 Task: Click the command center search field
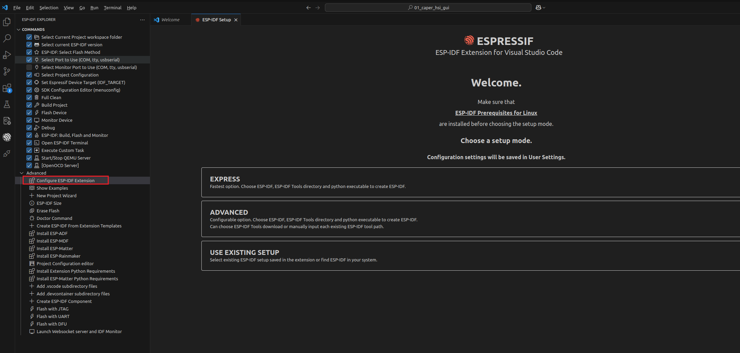point(428,8)
